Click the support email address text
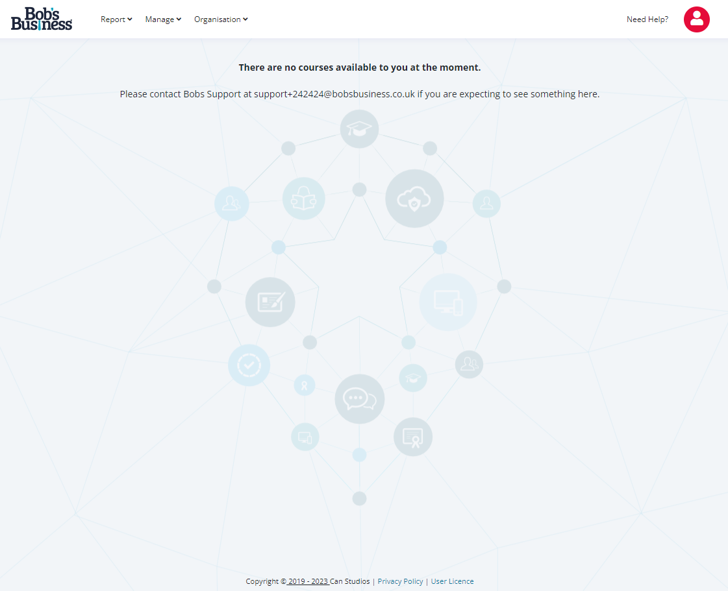The width and height of the screenshot is (728, 591). tap(334, 94)
